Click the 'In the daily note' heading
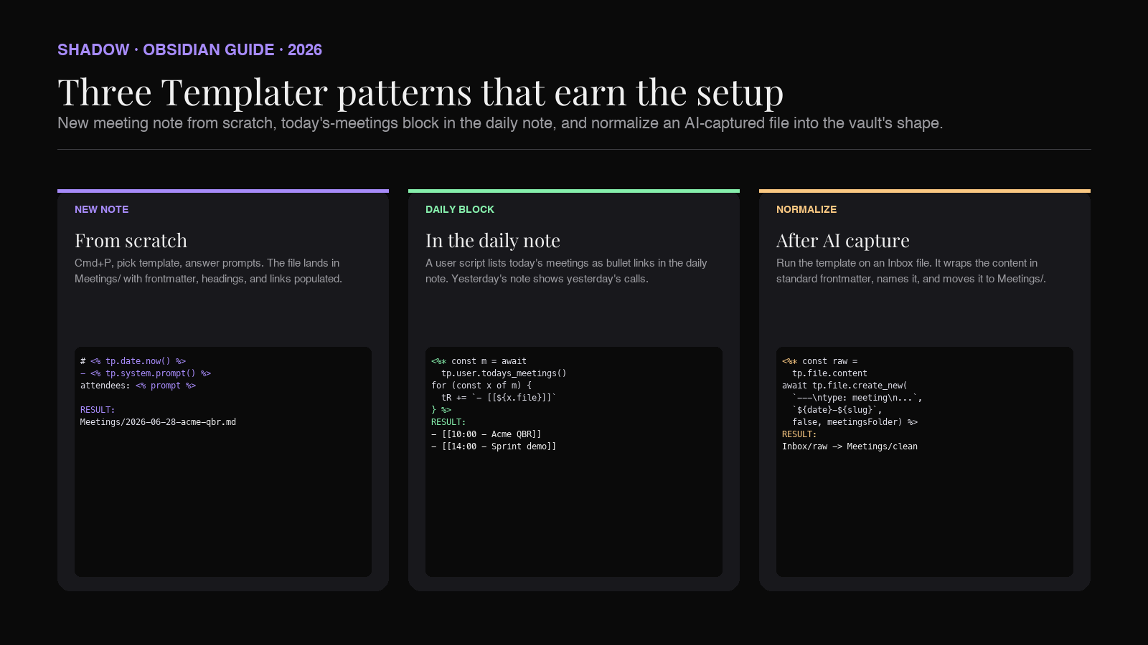 click(493, 240)
